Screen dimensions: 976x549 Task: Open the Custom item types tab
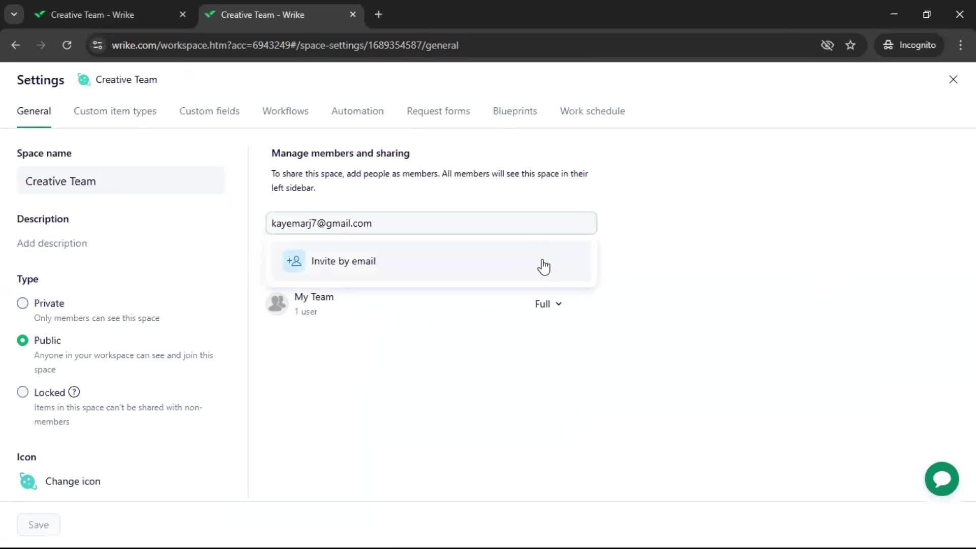pos(115,111)
